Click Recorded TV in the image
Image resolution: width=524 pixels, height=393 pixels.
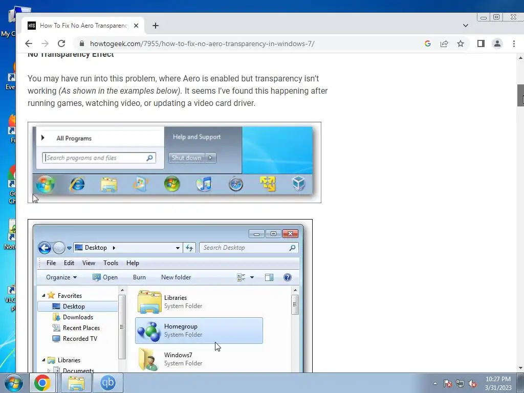click(x=75, y=339)
